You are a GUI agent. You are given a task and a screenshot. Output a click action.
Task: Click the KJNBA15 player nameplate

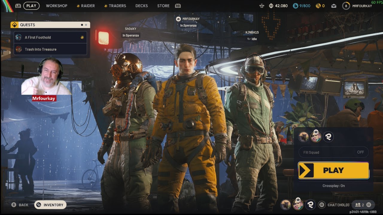[252, 32]
